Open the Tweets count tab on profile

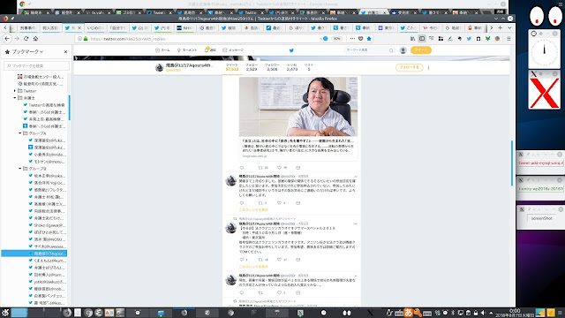pyautogui.click(x=232, y=67)
